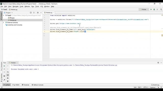
Task: Collapse the Test2 project tree node
Action: click(4, 15)
